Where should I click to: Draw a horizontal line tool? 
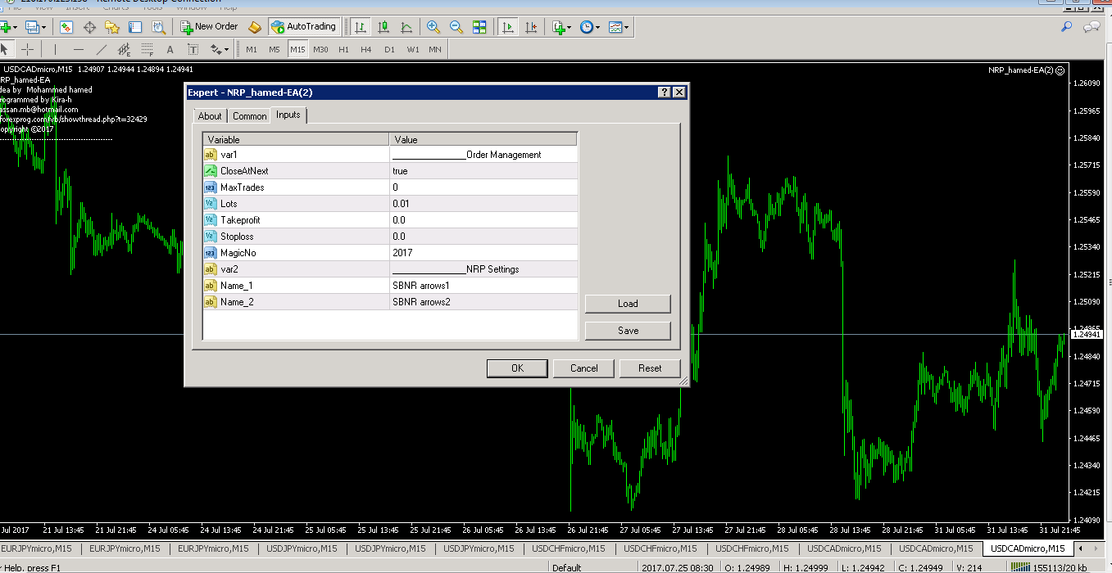point(79,49)
